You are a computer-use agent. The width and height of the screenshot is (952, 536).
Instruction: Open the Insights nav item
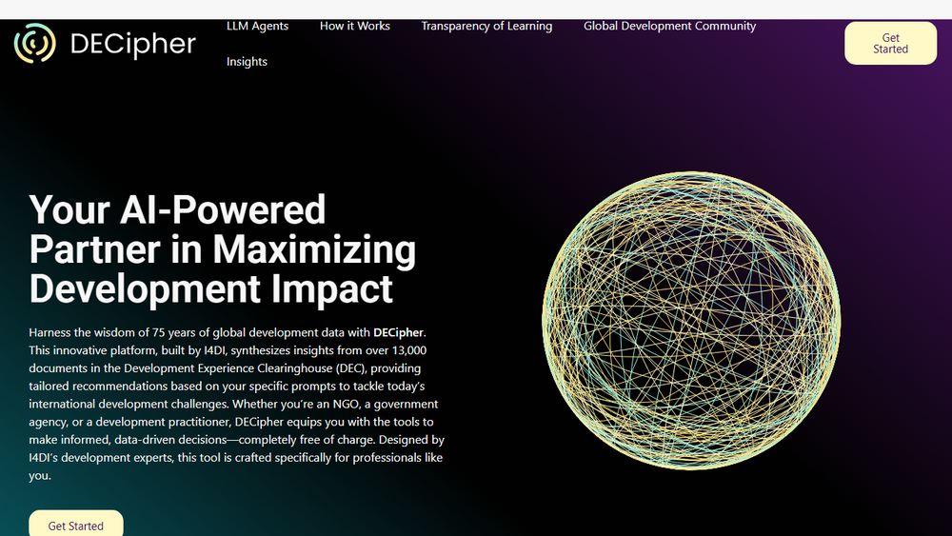tap(247, 62)
